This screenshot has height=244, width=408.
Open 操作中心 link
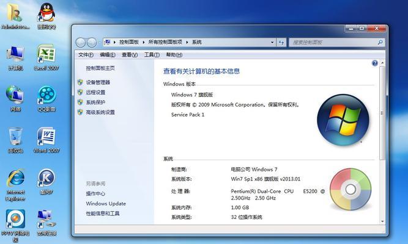tap(95, 193)
